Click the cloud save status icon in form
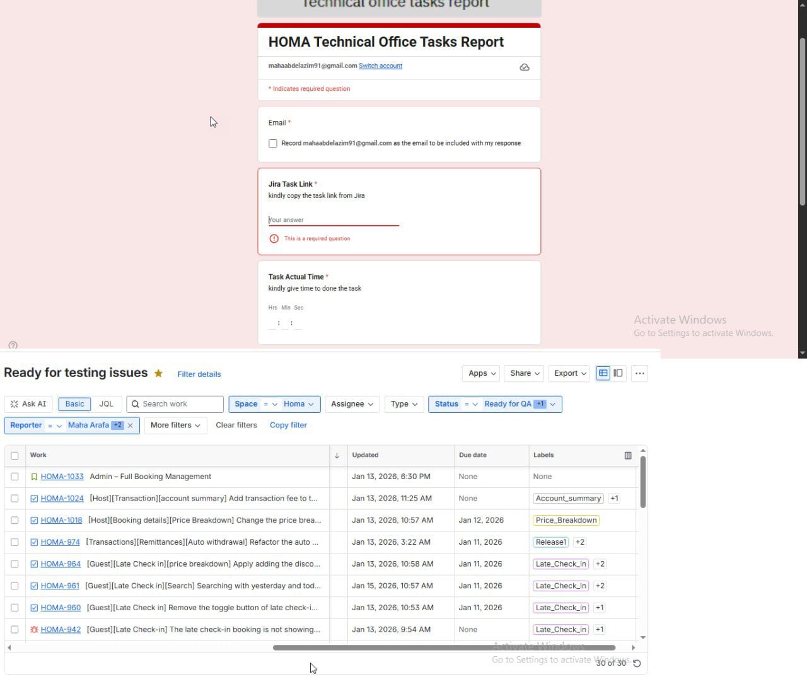This screenshot has height=684, width=807. pos(525,67)
